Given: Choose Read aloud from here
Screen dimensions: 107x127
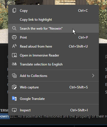Looking at the screenshot, I should click(53, 46).
